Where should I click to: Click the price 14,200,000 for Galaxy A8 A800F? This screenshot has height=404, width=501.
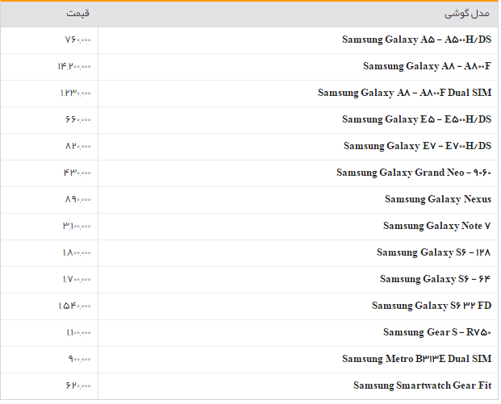74,66
